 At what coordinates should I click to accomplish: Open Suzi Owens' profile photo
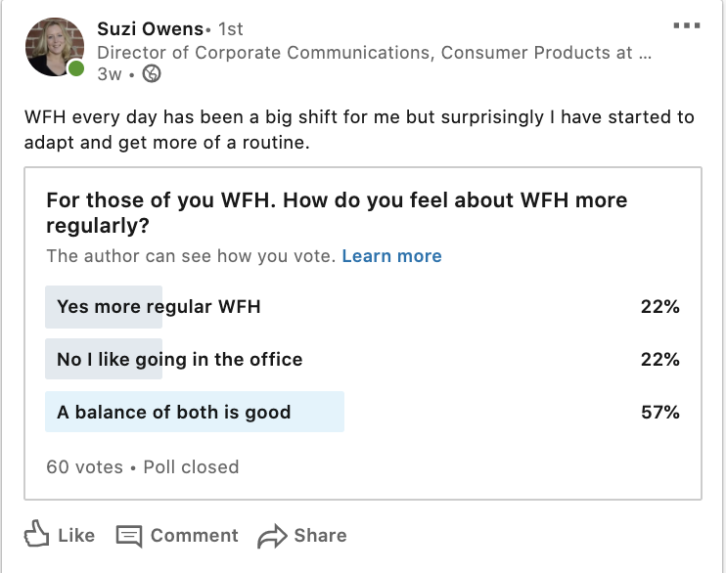54,46
